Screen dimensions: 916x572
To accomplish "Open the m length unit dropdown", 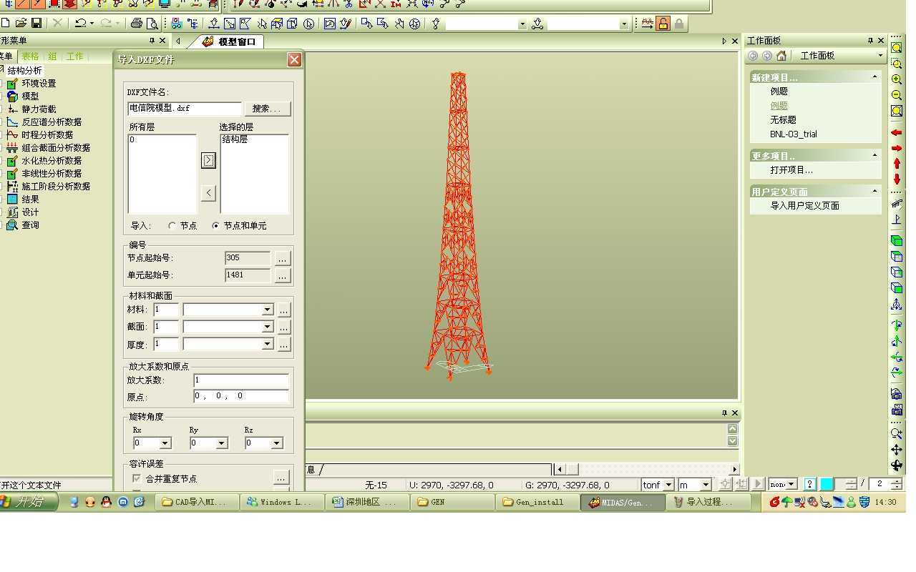I will (x=706, y=485).
